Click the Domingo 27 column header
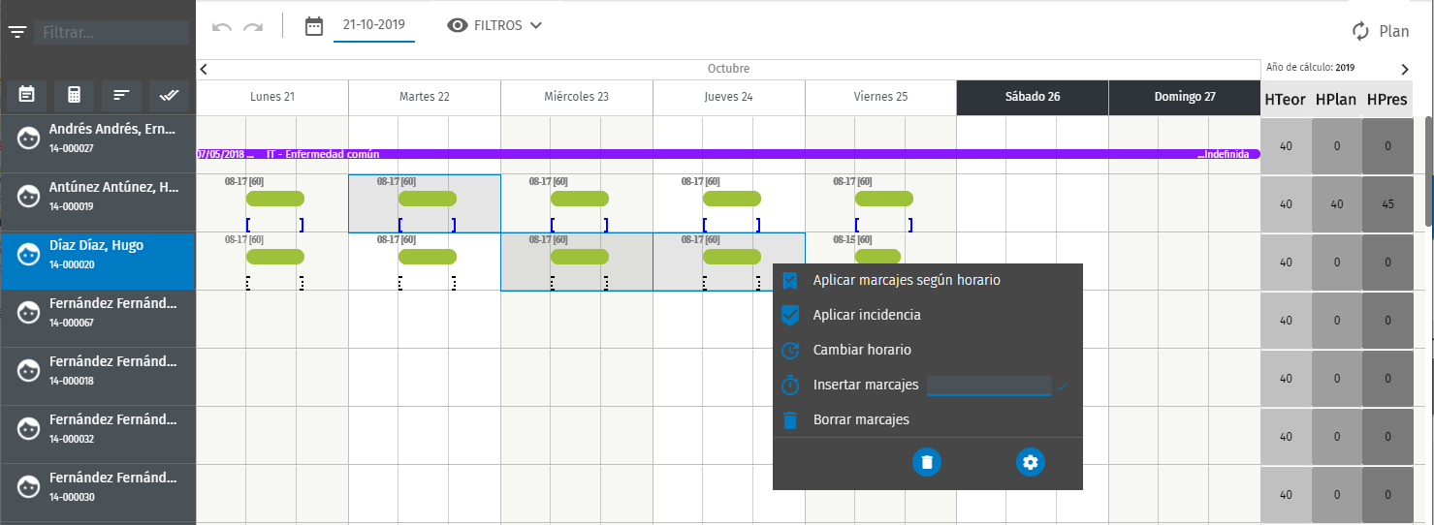The width and height of the screenshot is (1434, 525). tap(1185, 97)
